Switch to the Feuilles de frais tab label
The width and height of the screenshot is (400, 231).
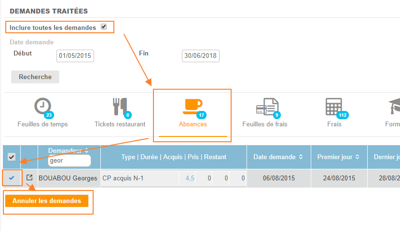(x=264, y=124)
